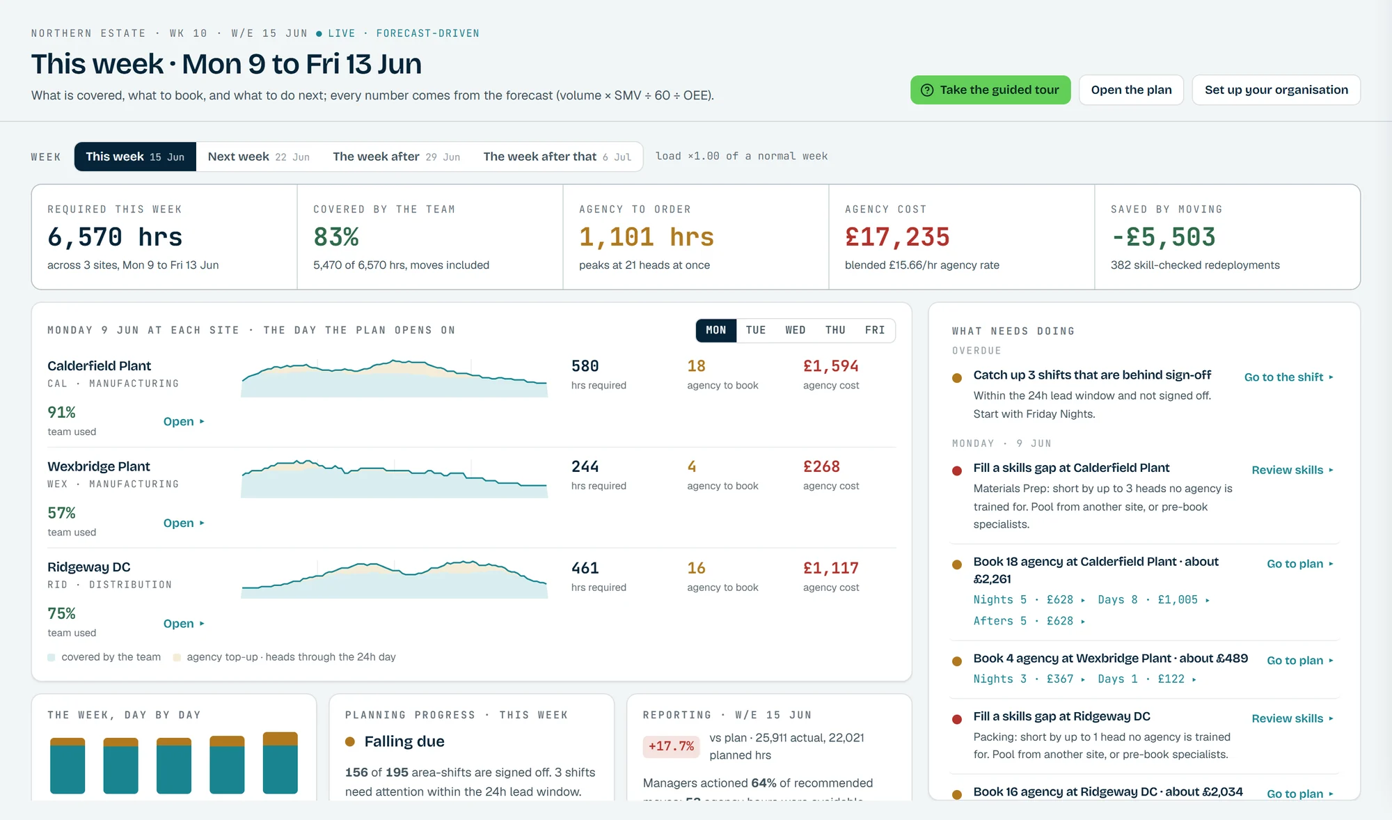The image size is (1392, 820).
Task: Open Wexbridge Days 1 · £122 booking
Action: point(1147,679)
